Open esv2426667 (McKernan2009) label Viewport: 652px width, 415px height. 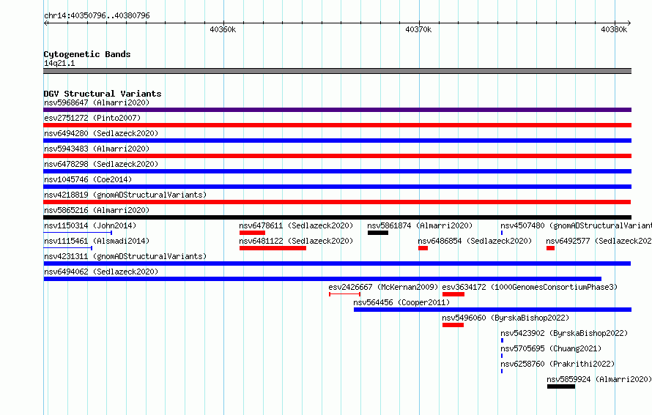pos(383,287)
